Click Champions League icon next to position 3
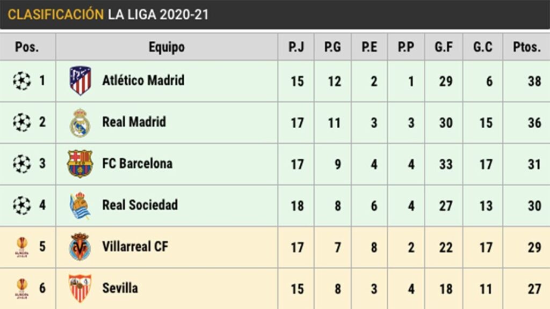Image resolution: width=550 pixels, height=309 pixels. point(21,164)
